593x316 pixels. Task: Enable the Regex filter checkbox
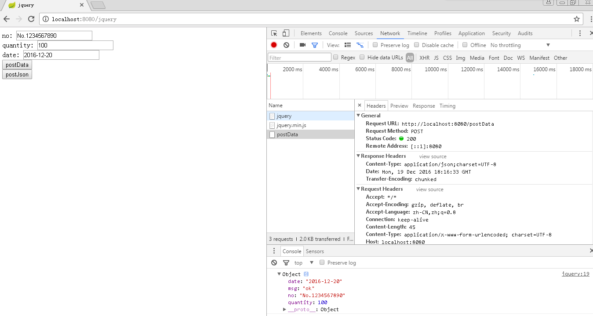tap(336, 57)
